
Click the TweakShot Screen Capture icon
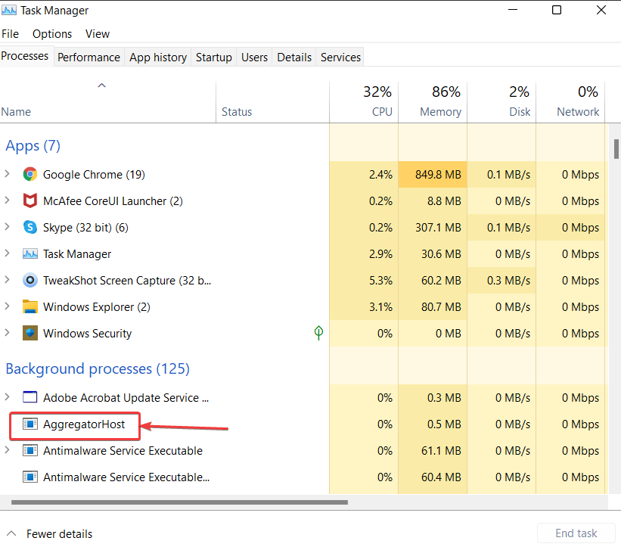pyautogui.click(x=30, y=281)
